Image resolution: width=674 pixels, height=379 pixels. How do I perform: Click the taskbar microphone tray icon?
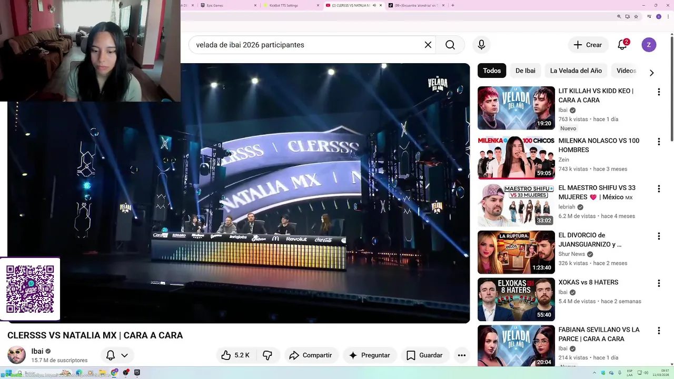620,373
